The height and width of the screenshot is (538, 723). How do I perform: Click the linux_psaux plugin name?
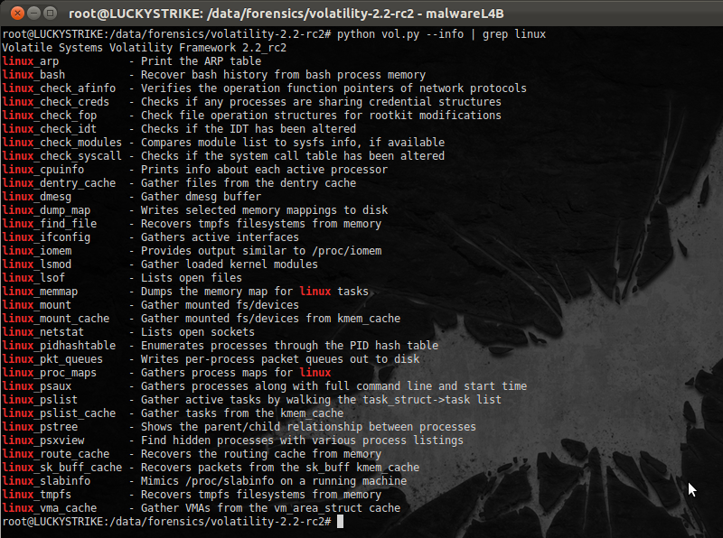point(37,386)
